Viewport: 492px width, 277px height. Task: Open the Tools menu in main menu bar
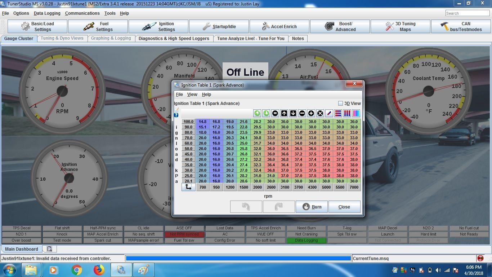(x=110, y=13)
